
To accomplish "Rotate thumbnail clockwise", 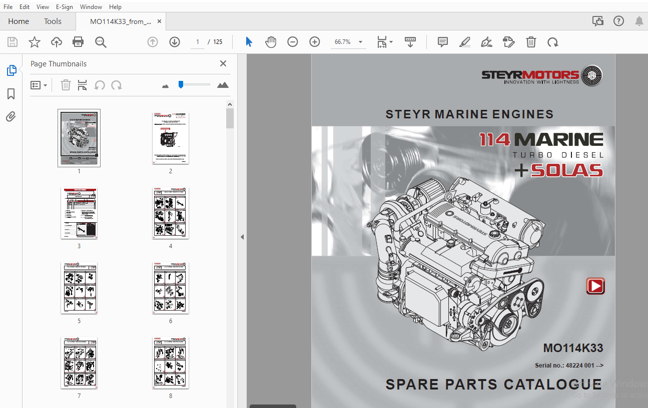I will pyautogui.click(x=117, y=85).
